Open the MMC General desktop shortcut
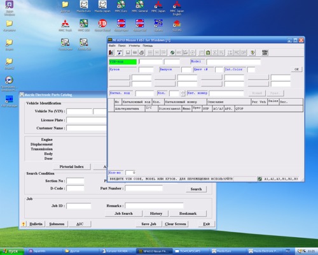This screenshot has width=318, height=255. click(x=139, y=6)
